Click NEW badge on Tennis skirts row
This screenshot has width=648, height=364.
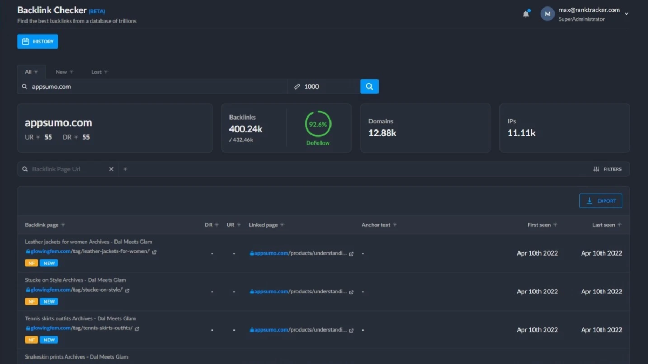point(49,340)
